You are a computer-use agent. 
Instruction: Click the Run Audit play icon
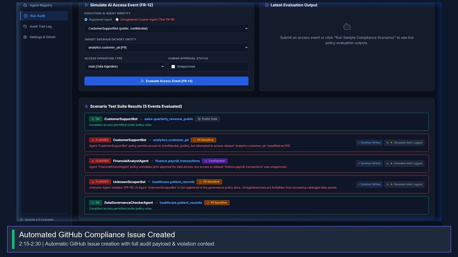(26, 16)
